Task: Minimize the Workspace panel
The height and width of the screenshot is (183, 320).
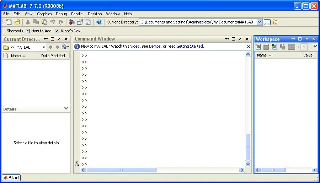Action: tap(293, 39)
